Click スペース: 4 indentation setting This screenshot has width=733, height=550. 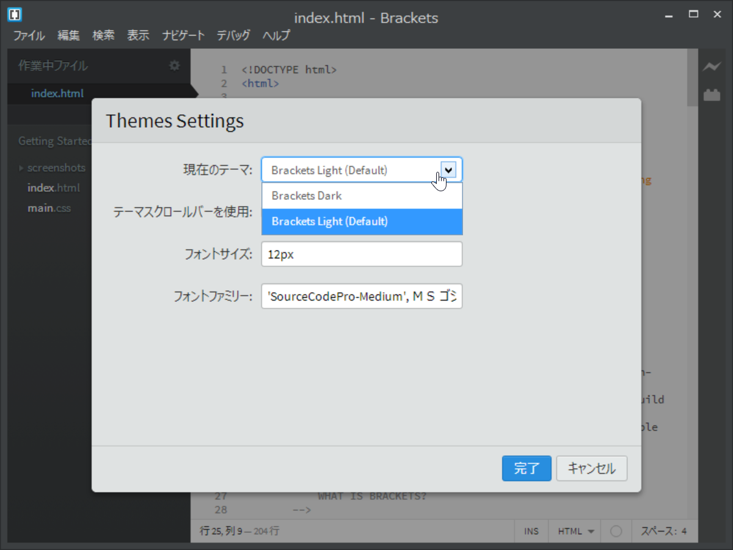tap(663, 531)
